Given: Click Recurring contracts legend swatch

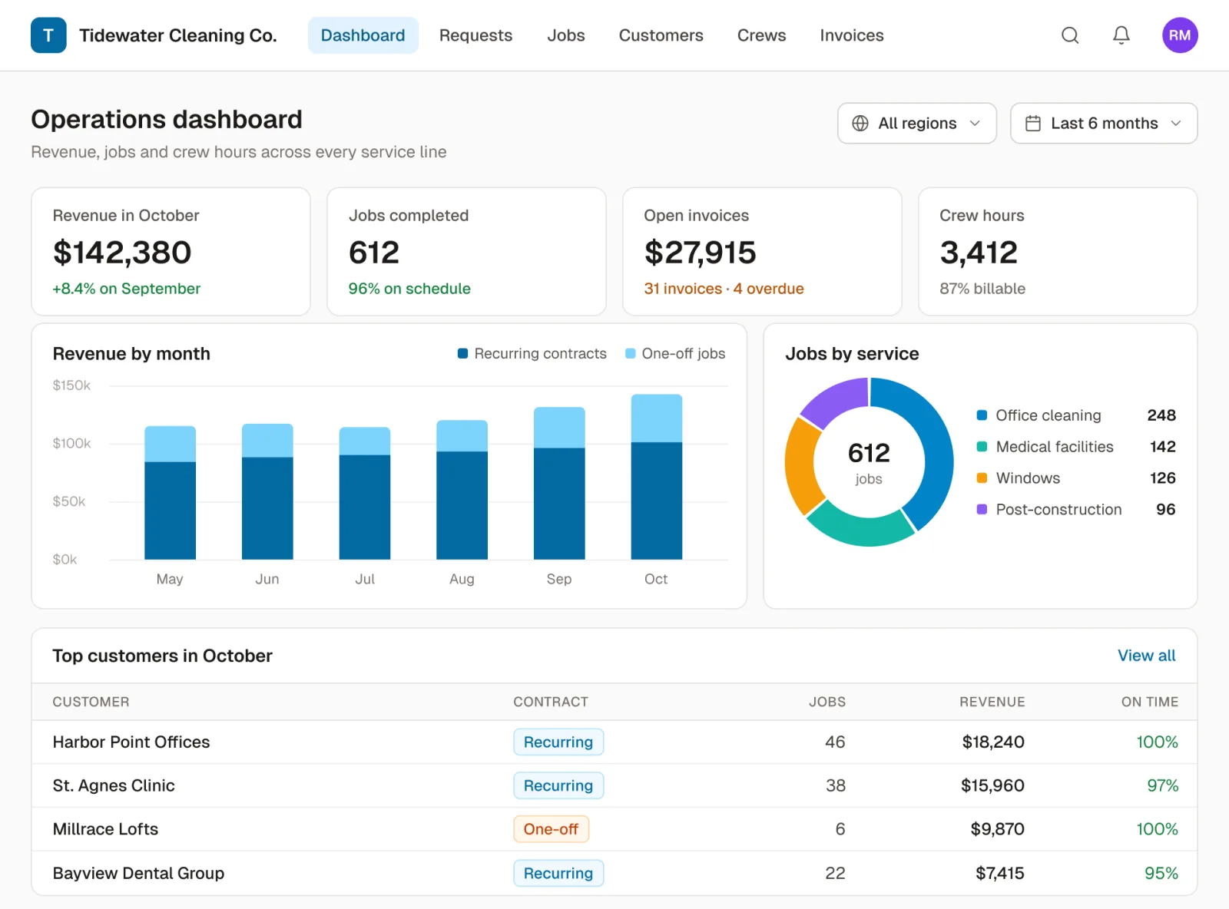Looking at the screenshot, I should tap(462, 354).
